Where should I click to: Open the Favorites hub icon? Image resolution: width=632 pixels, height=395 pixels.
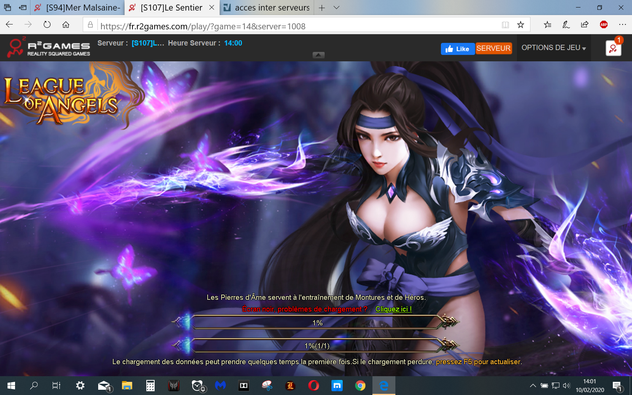click(547, 25)
